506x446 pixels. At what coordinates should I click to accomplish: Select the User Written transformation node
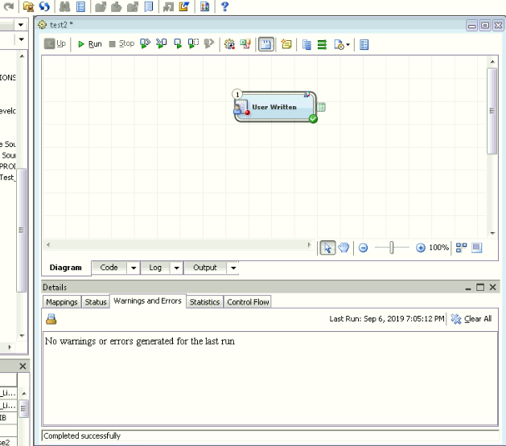click(274, 107)
